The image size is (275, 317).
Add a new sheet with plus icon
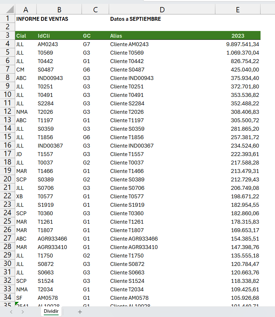click(x=80, y=312)
